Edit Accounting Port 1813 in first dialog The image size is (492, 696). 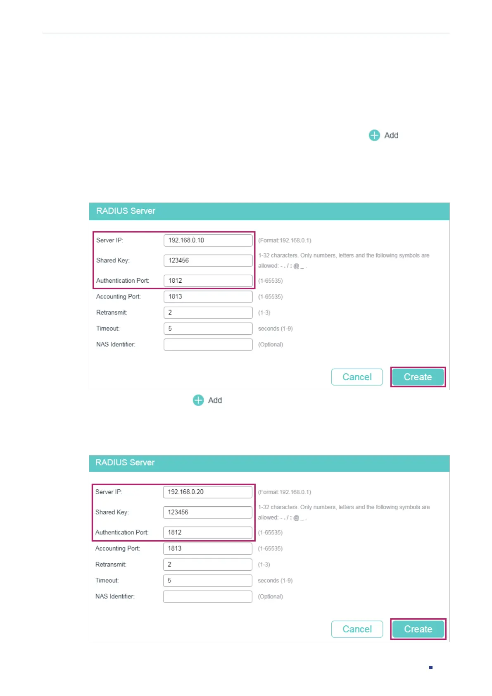(208, 297)
